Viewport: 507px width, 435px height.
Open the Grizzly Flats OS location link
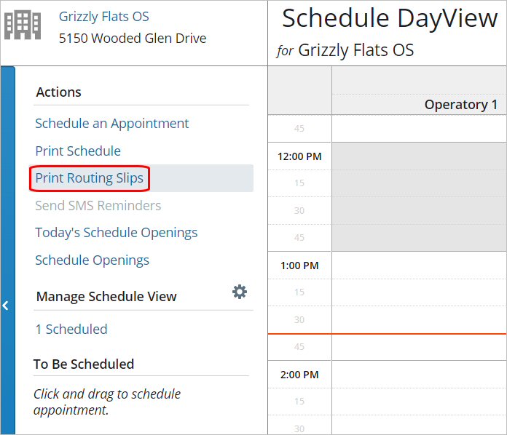coord(103,16)
